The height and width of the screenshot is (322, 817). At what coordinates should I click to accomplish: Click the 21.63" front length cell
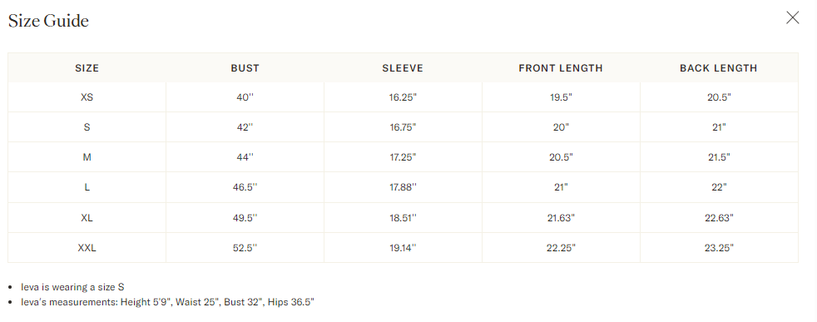pyautogui.click(x=561, y=218)
